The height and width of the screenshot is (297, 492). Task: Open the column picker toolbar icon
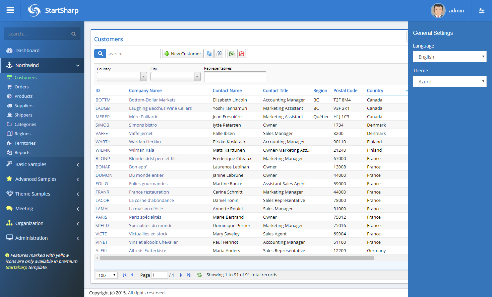pos(219,54)
